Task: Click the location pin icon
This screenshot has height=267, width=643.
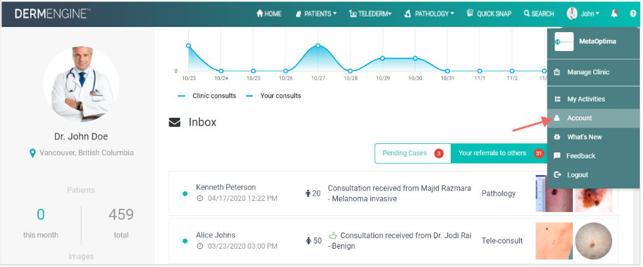Action: [x=33, y=153]
